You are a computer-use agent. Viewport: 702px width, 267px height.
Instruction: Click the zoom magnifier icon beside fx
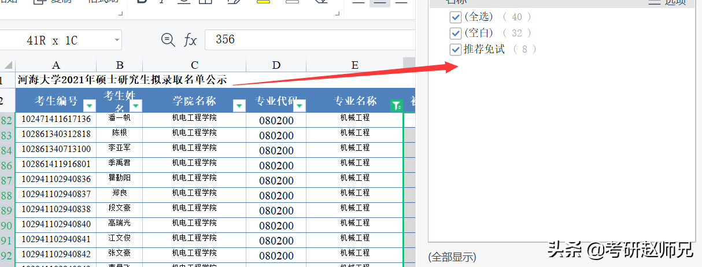[x=168, y=39]
